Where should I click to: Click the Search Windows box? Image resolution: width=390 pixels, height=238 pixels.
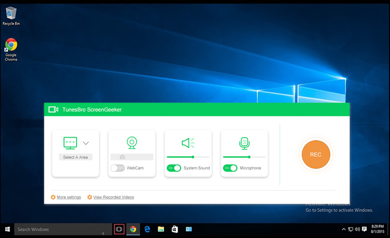(63, 229)
